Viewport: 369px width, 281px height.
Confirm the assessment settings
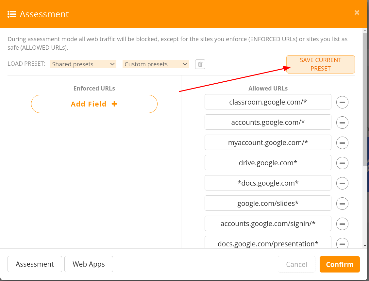[340, 264]
